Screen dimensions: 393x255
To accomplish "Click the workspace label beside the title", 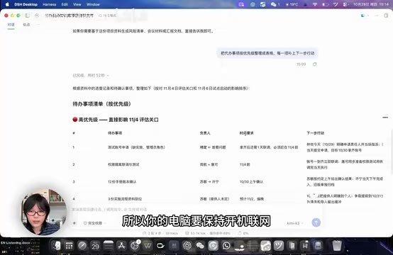I will point(108,16).
